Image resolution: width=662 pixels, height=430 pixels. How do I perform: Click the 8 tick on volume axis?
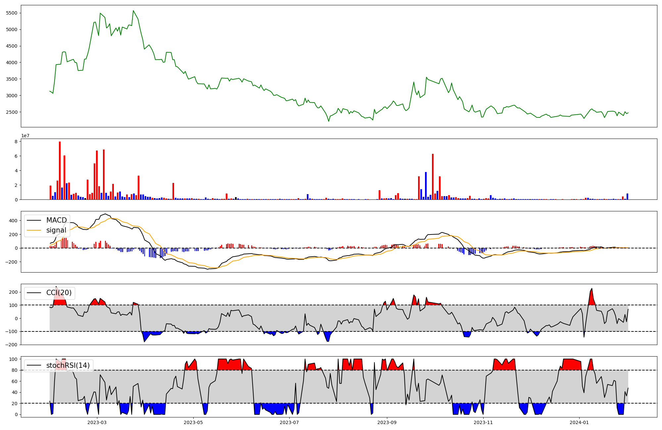tap(16, 142)
